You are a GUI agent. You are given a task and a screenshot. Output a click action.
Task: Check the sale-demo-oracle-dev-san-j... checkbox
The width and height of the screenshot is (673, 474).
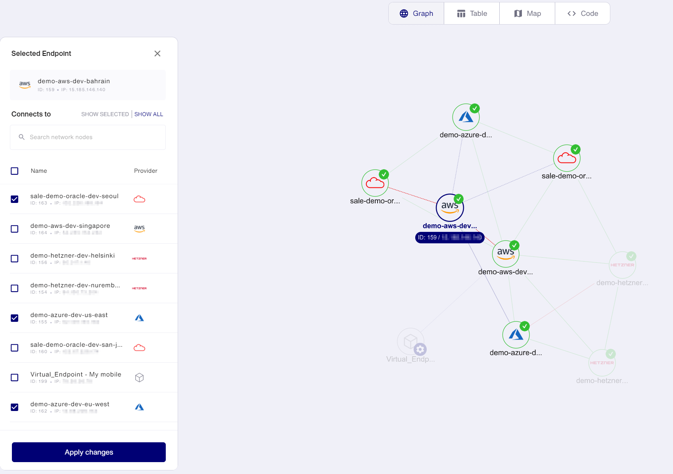pyautogui.click(x=15, y=348)
